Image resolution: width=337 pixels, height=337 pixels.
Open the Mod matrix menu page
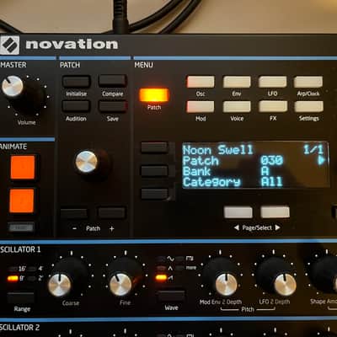(201, 107)
